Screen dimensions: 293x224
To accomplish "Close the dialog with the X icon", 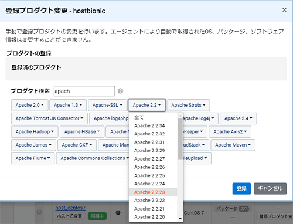I will (284, 10).
